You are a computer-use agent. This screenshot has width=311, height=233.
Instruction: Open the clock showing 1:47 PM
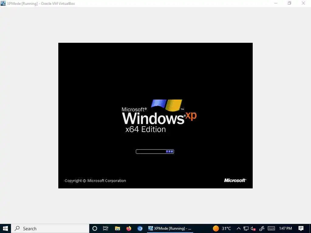(285, 228)
